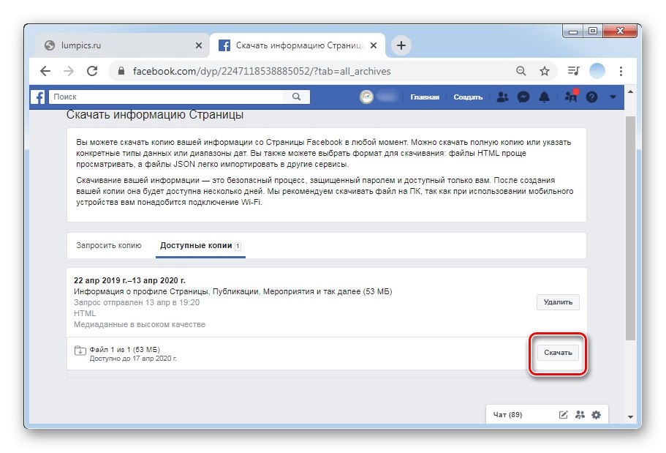Switch to Запросить копию tab

point(109,245)
